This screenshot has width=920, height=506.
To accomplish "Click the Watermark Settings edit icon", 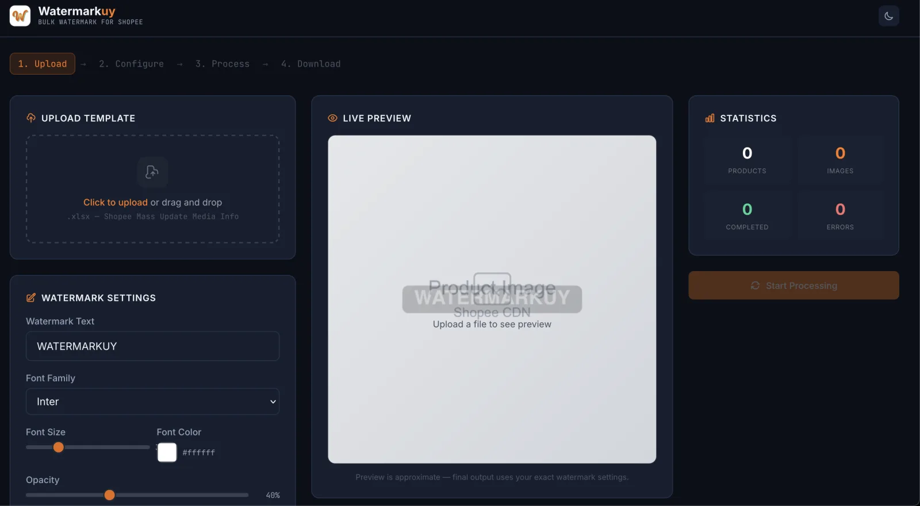I will pyautogui.click(x=31, y=298).
